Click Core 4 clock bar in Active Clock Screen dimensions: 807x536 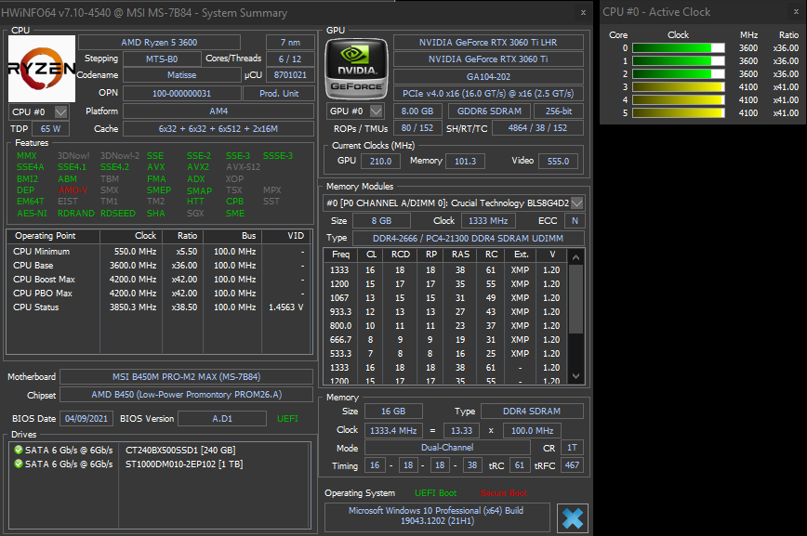pyautogui.click(x=679, y=99)
